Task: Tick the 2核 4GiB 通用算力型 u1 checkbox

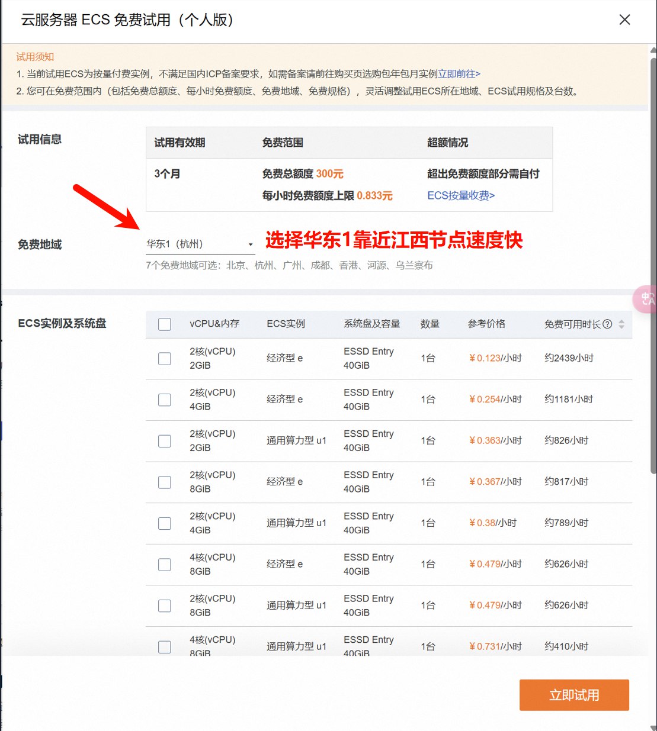Action: pos(165,523)
